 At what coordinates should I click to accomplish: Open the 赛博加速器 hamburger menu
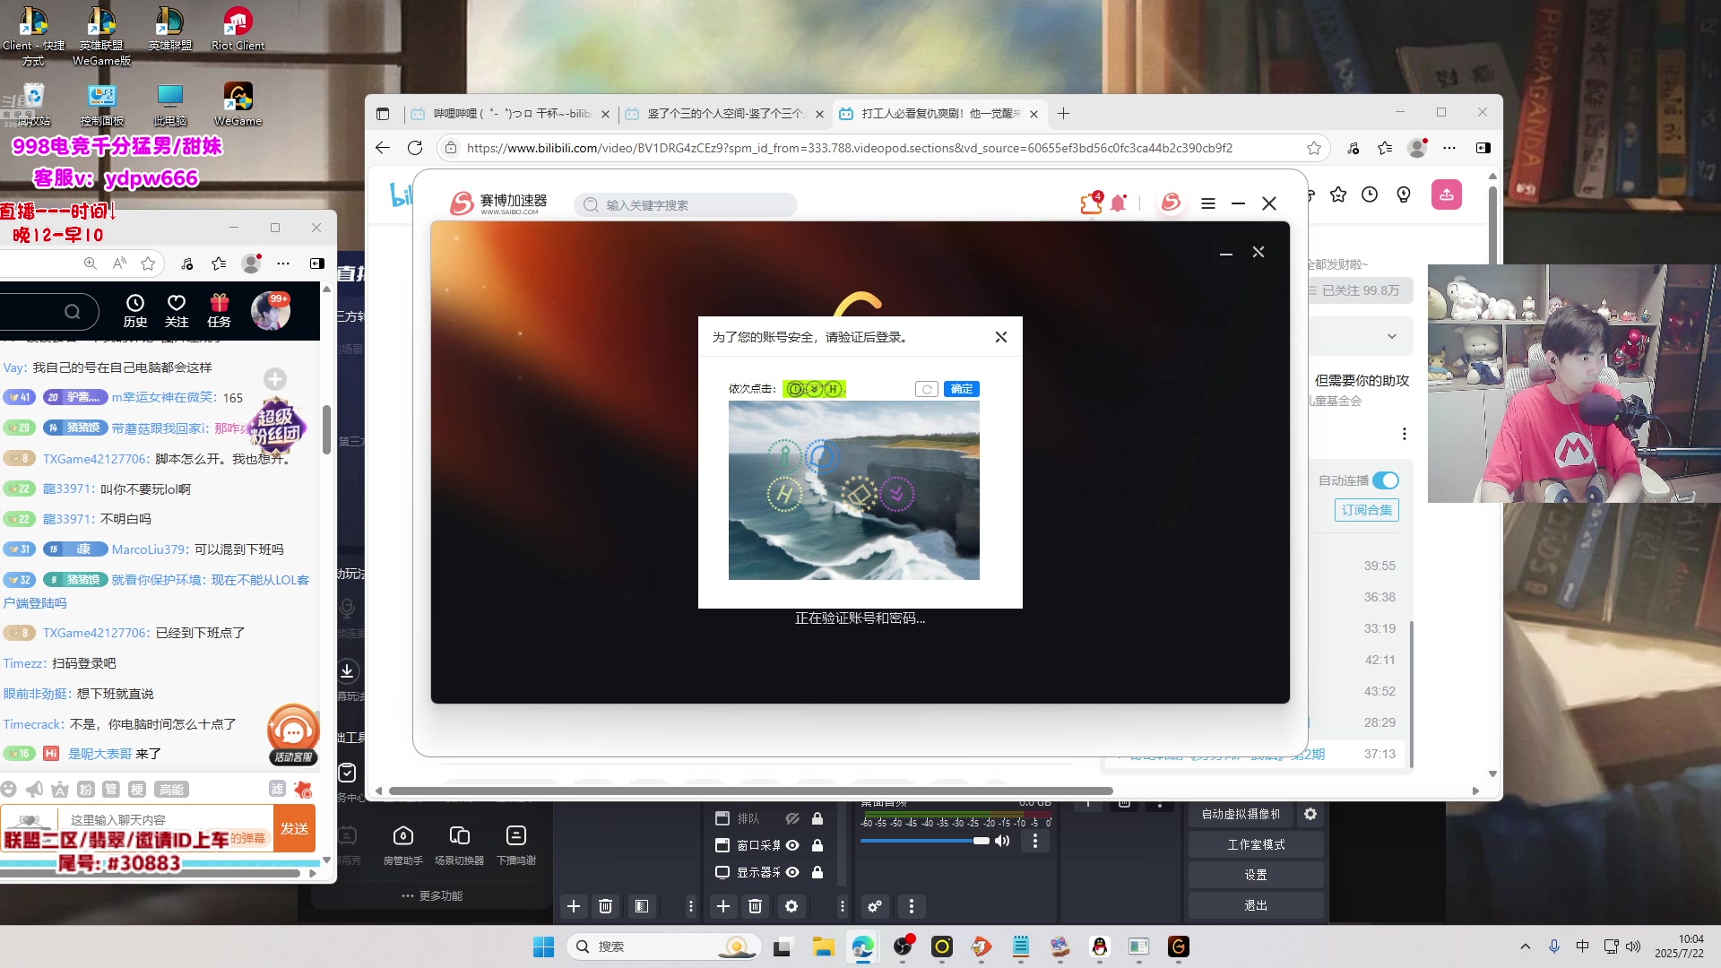[x=1208, y=203]
